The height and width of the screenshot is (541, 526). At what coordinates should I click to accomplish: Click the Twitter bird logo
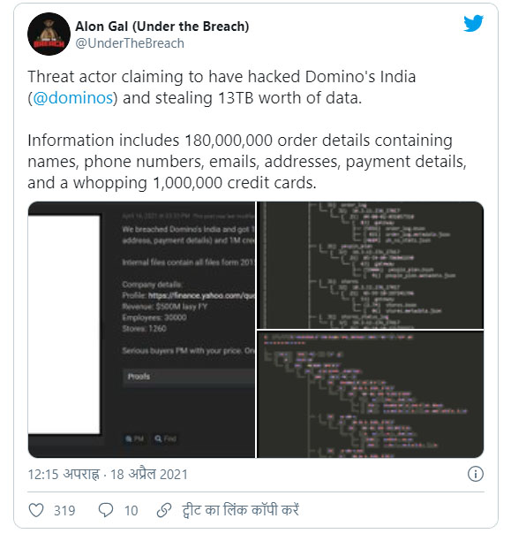point(473,24)
